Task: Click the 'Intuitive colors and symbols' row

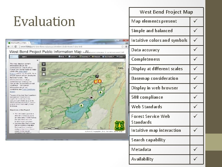Action: (166, 41)
